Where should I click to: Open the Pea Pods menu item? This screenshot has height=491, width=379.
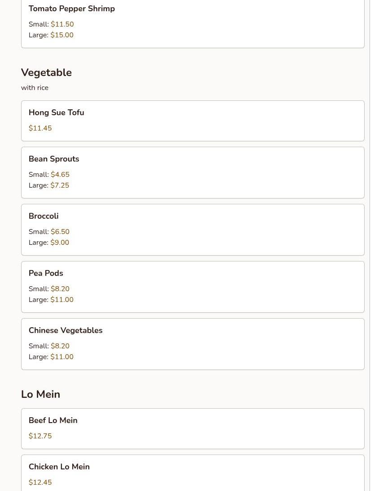45,273
